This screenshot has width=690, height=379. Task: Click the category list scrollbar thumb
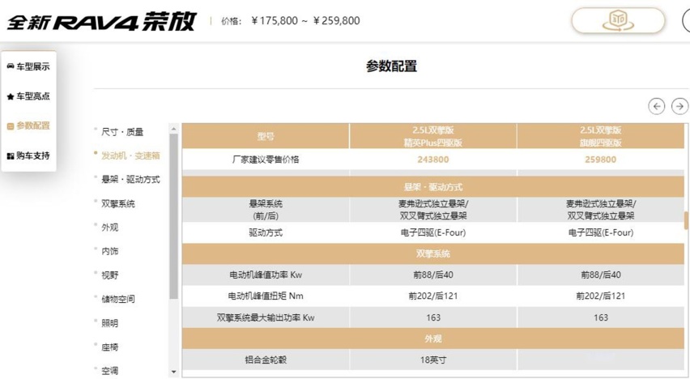coord(173,216)
